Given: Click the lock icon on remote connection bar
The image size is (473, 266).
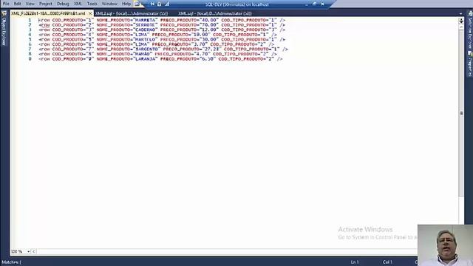Looking at the screenshot, I should point(160,4).
